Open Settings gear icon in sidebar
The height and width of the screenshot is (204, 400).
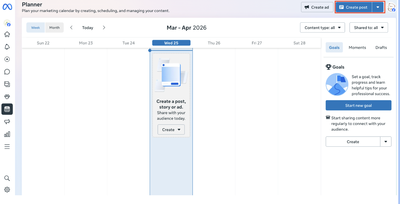click(7, 190)
